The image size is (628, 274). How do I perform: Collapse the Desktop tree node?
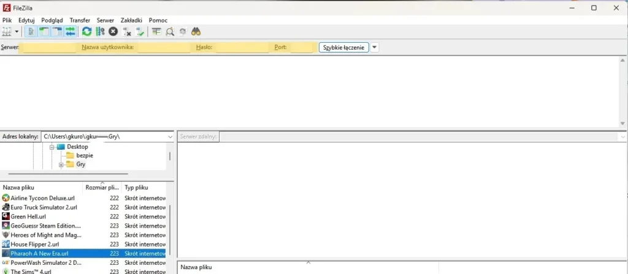click(x=52, y=147)
